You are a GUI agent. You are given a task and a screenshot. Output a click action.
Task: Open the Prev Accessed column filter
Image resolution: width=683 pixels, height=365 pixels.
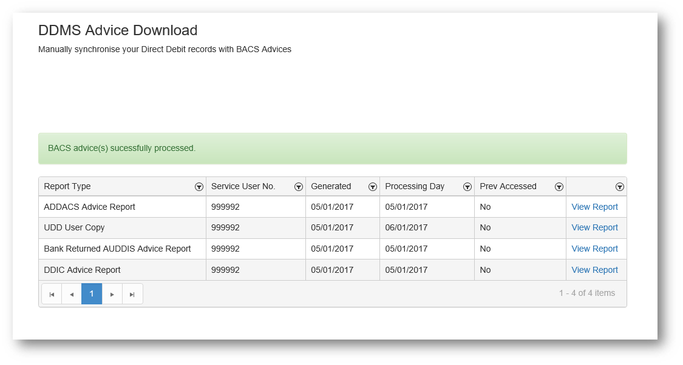pos(559,187)
